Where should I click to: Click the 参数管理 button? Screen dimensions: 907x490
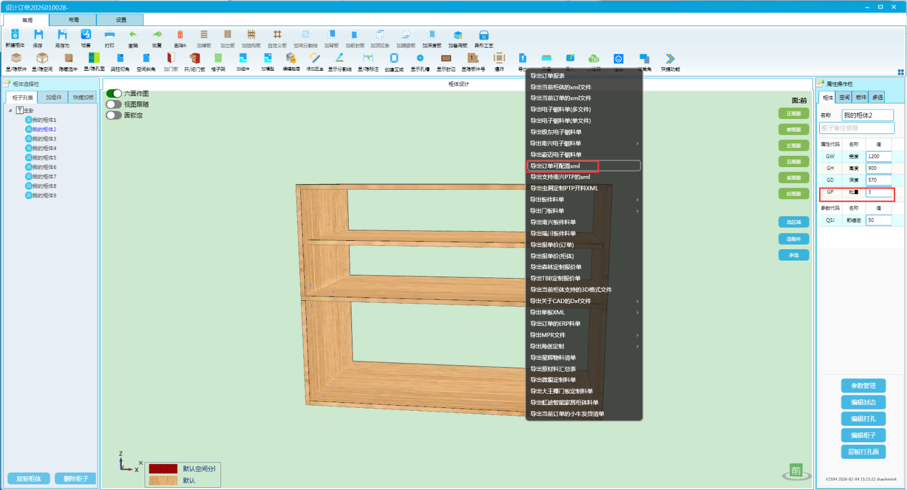pyautogui.click(x=863, y=386)
